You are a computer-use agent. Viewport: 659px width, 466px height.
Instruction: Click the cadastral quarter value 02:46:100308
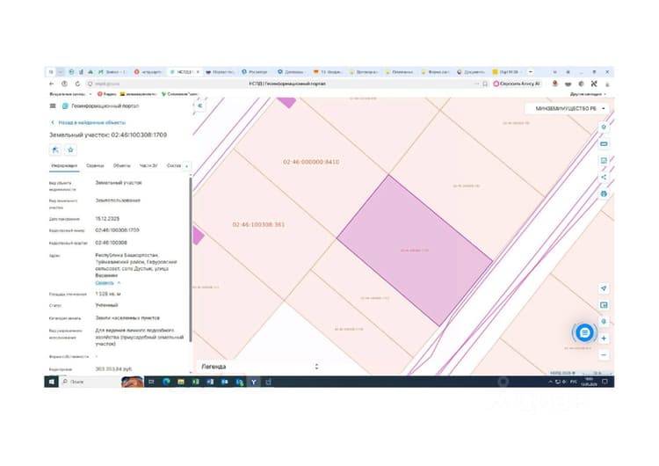pos(111,243)
